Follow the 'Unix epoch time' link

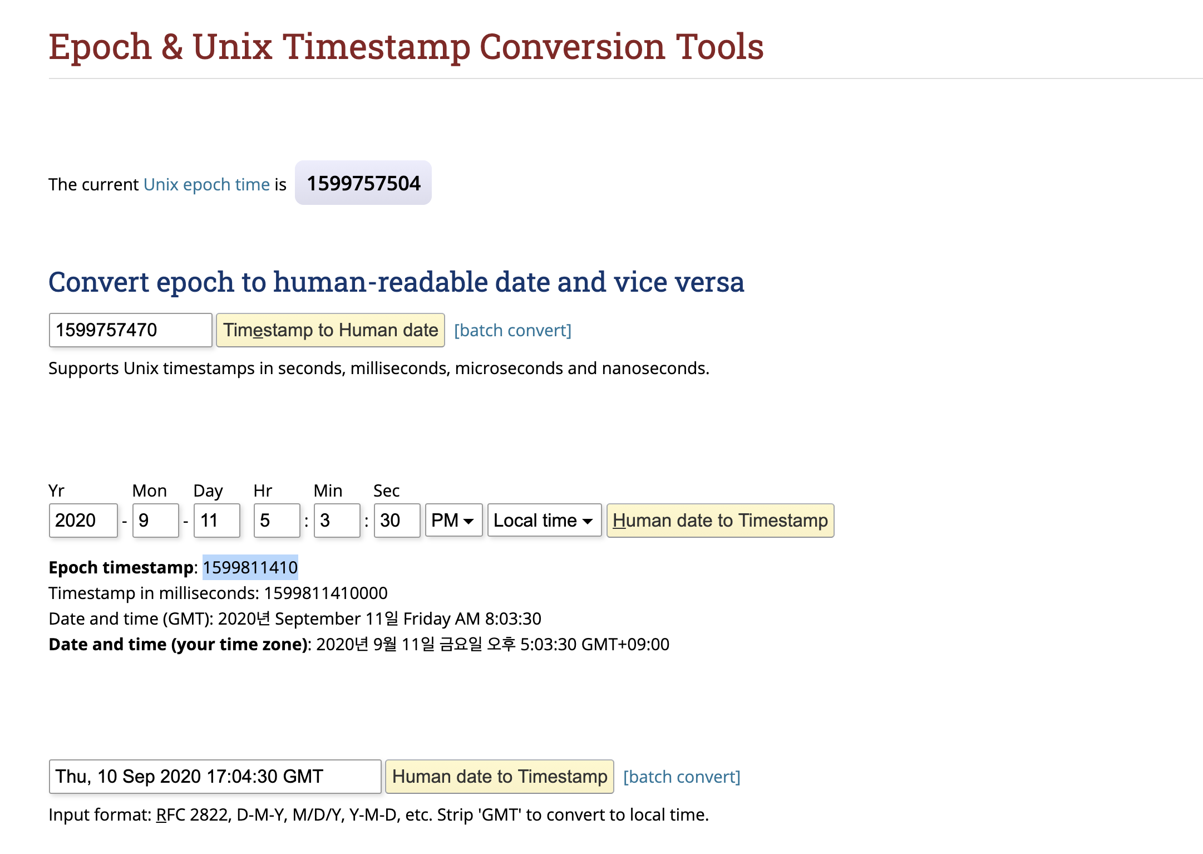pyautogui.click(x=206, y=184)
